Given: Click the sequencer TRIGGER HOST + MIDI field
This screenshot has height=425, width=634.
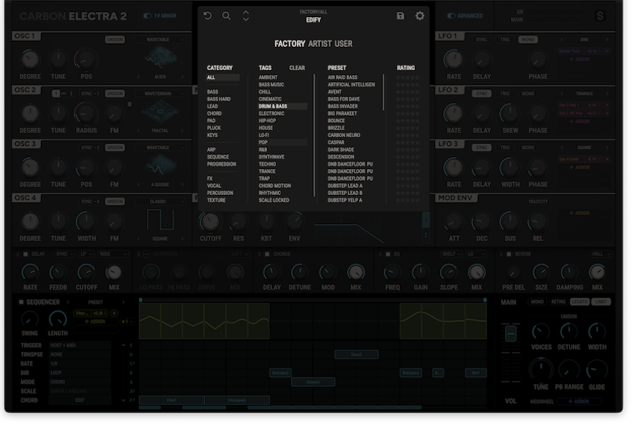Looking at the screenshot, I should pyautogui.click(x=80, y=345).
